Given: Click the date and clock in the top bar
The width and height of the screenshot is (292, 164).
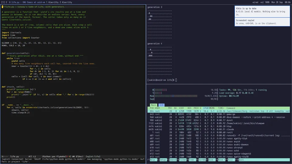Looking at the screenshot, I should point(281,2).
